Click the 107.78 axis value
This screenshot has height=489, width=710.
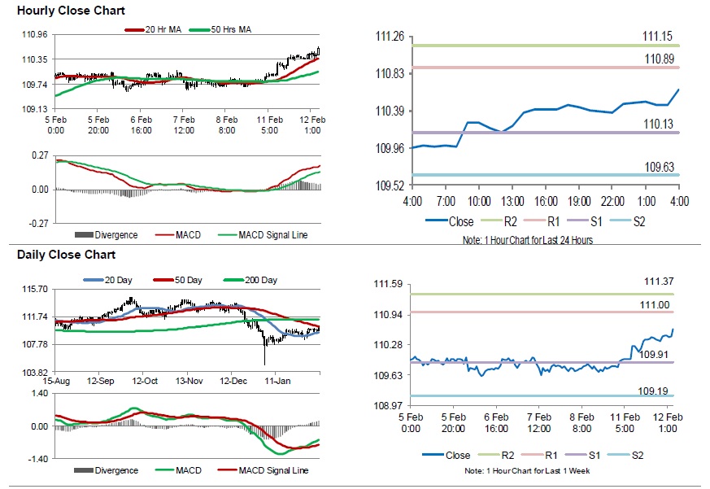click(x=34, y=344)
